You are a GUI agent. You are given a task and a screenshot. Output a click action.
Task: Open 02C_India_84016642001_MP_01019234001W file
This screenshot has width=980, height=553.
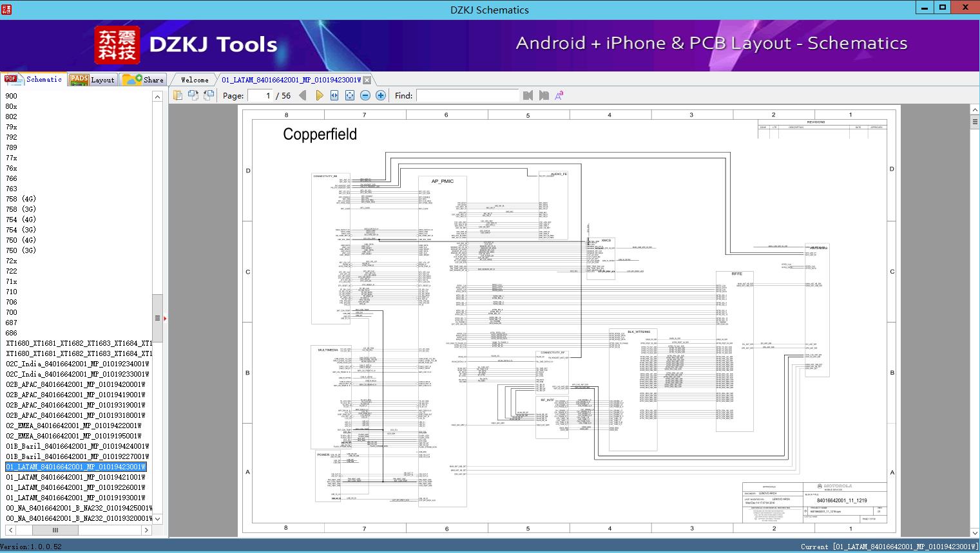(77, 364)
